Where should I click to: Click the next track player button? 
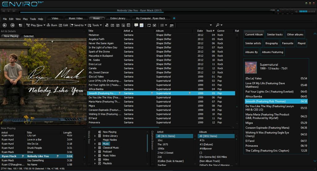pos(14,11)
